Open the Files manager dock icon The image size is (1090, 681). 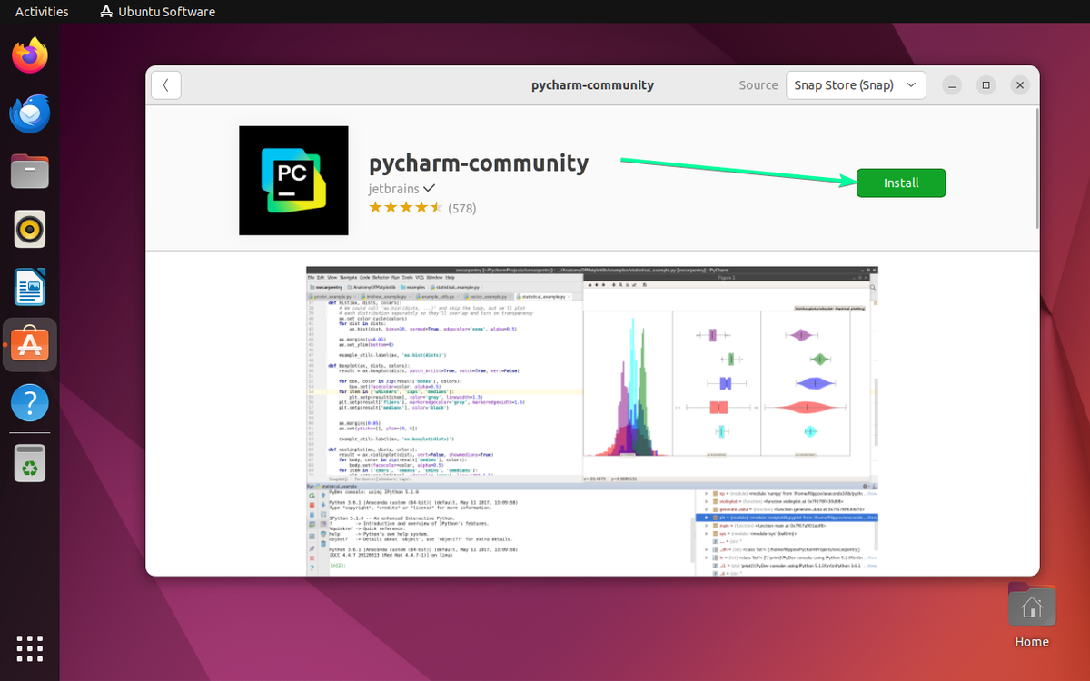[29, 172]
